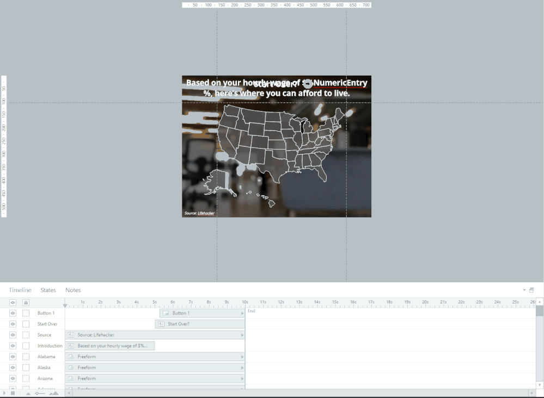
Task: Hide the Button 1 layer with its eye icon
Action: [13, 313]
